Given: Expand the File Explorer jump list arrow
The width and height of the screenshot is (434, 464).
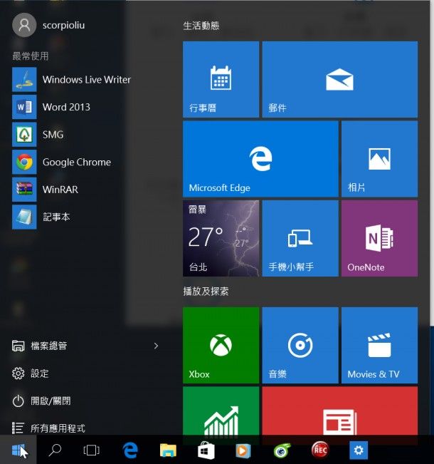Looking at the screenshot, I should click(156, 346).
